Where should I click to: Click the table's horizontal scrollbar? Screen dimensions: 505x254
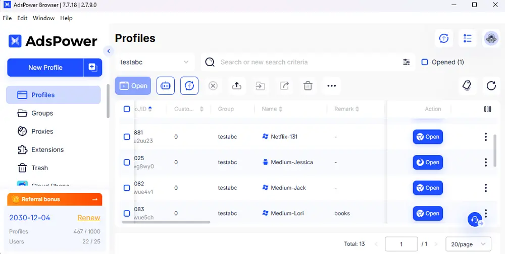(x=172, y=222)
